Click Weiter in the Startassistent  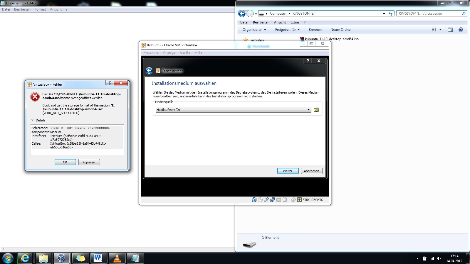(288, 171)
